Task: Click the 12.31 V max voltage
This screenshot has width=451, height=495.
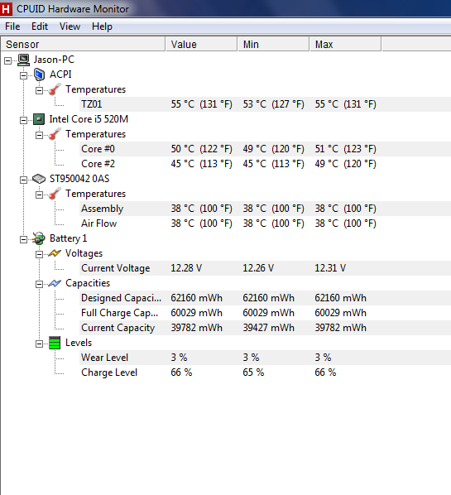Action: pos(330,268)
